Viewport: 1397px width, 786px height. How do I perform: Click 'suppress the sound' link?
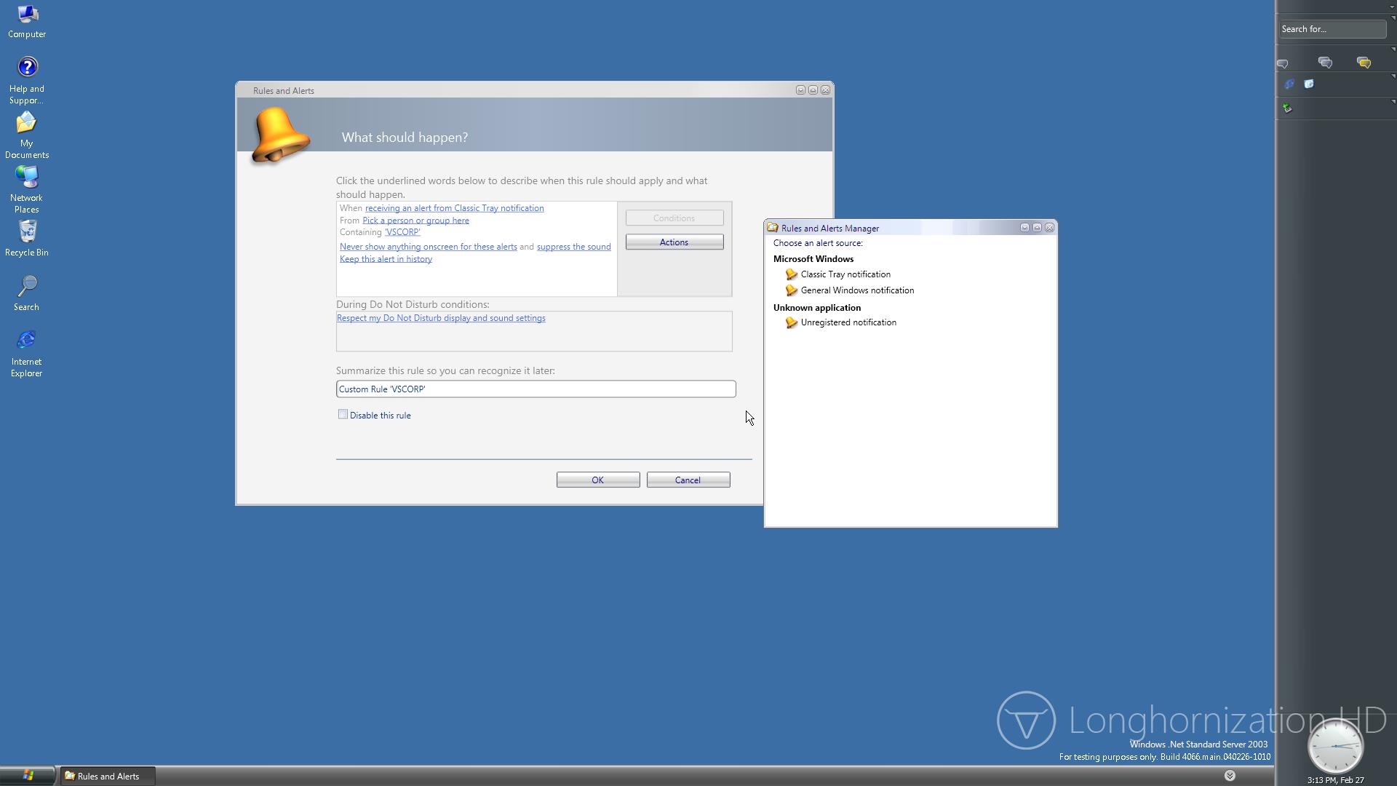[573, 247]
